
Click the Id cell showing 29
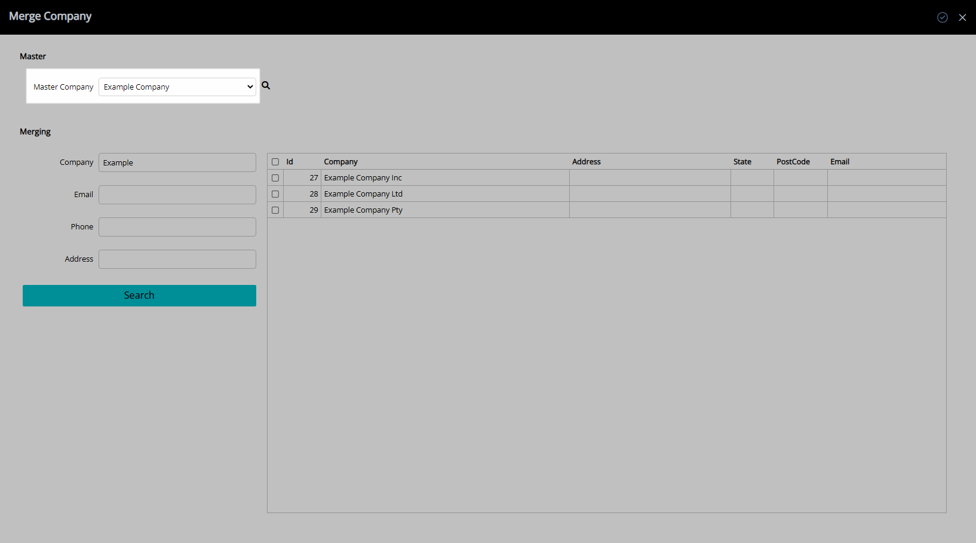click(x=302, y=210)
